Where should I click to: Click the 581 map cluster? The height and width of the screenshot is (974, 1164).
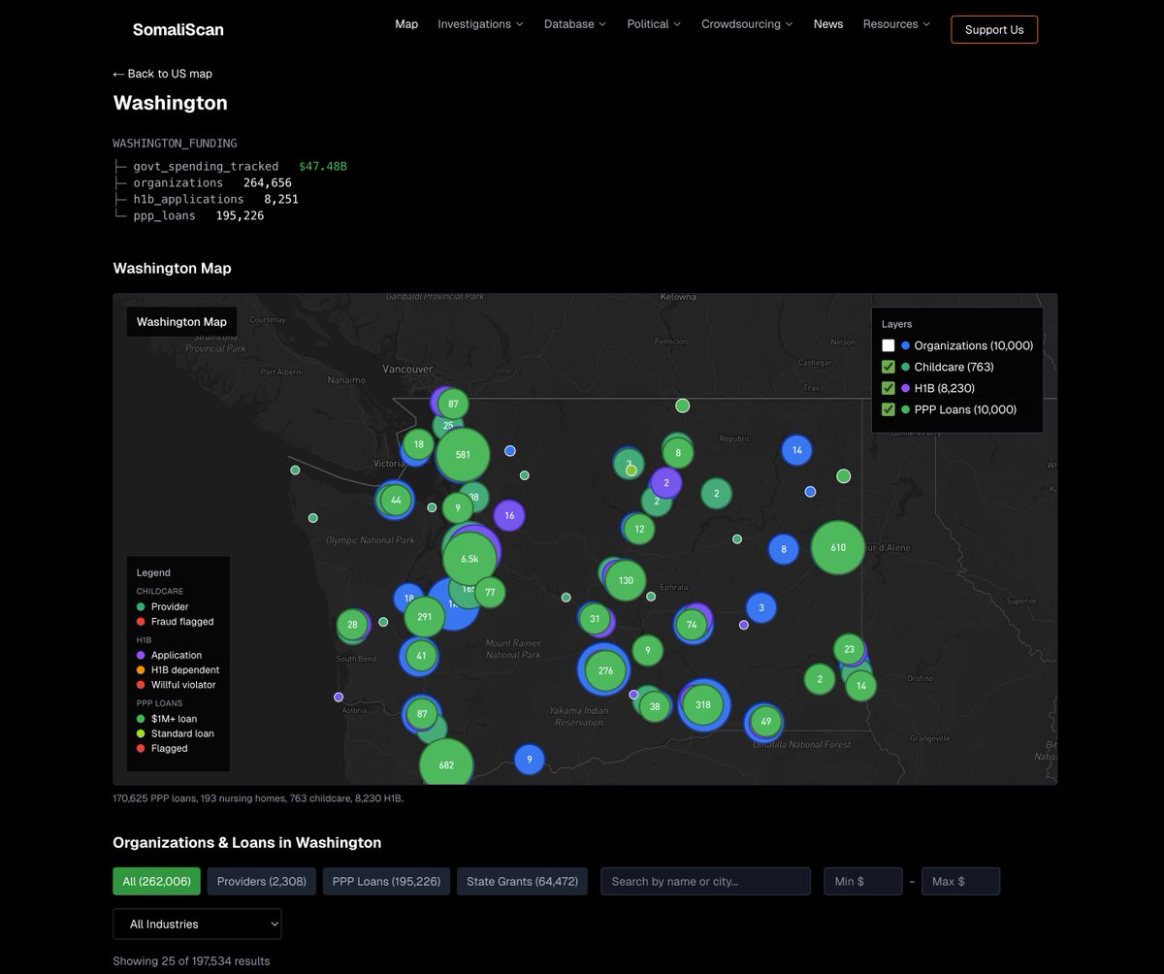(463, 455)
